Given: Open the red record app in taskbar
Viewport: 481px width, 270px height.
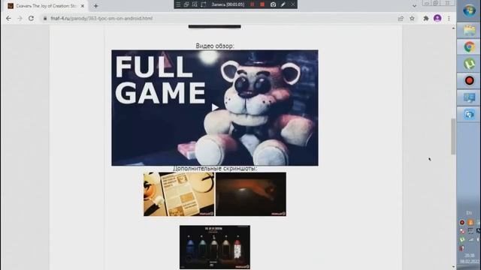Looking at the screenshot, I should coord(469,80).
